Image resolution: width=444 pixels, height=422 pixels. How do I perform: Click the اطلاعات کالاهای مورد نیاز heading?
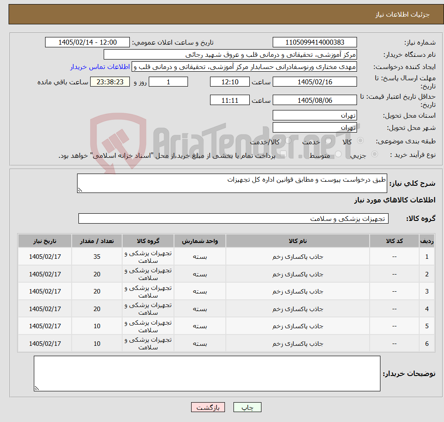395,200
